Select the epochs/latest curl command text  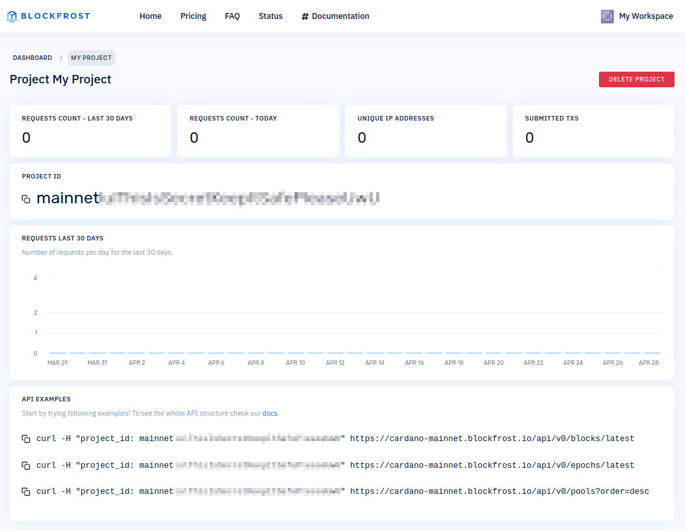(335, 465)
